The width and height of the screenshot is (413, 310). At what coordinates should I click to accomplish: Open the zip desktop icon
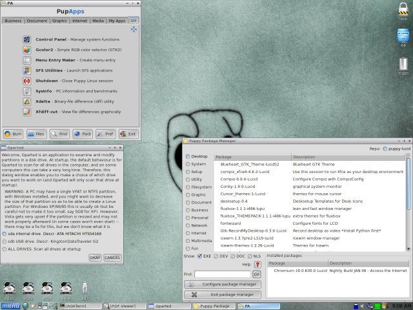(x=403, y=37)
